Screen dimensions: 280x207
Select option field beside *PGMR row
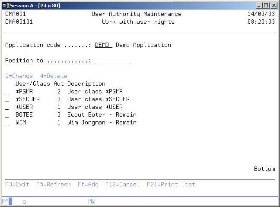coord(7,92)
